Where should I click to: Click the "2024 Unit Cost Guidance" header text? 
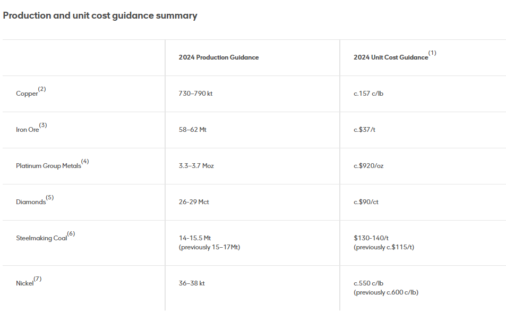391,57
